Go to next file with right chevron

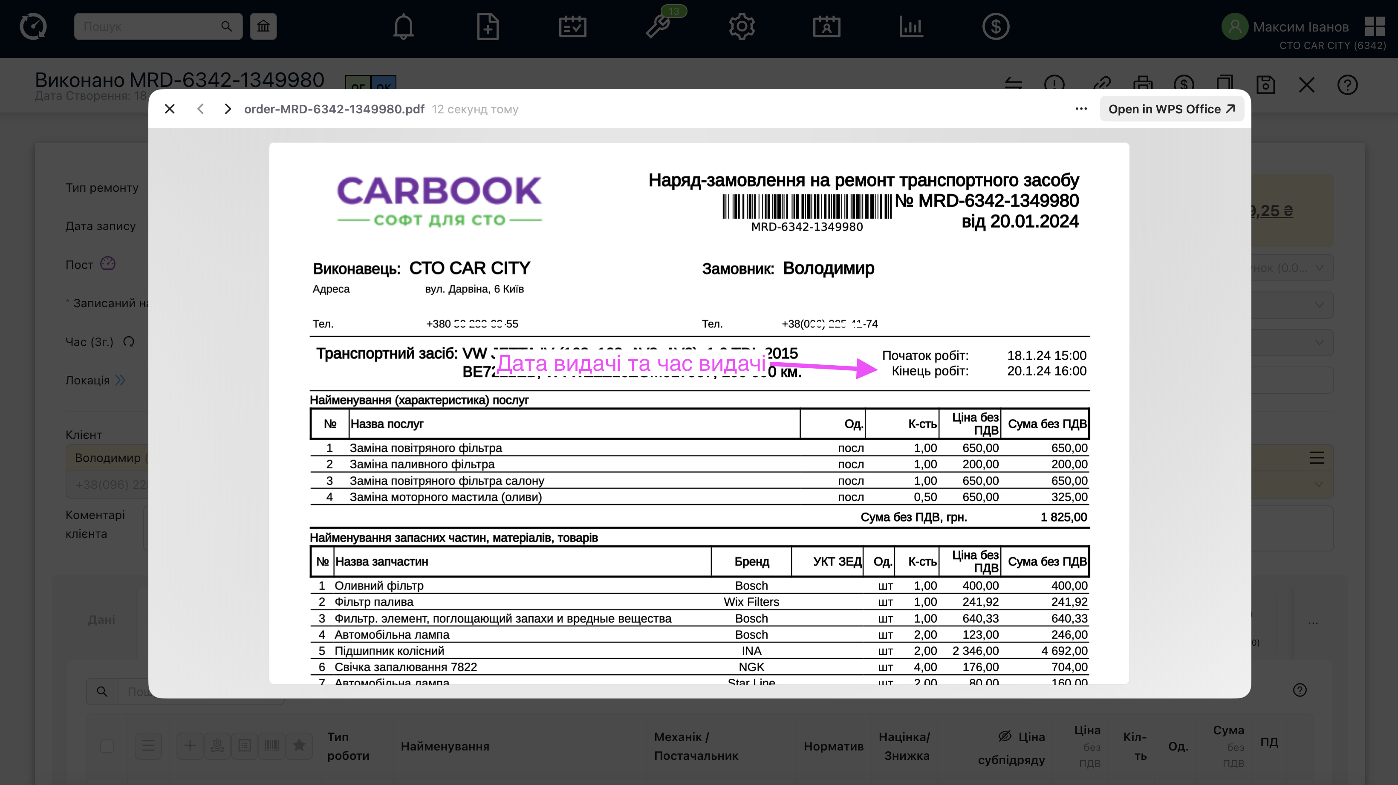coord(228,109)
